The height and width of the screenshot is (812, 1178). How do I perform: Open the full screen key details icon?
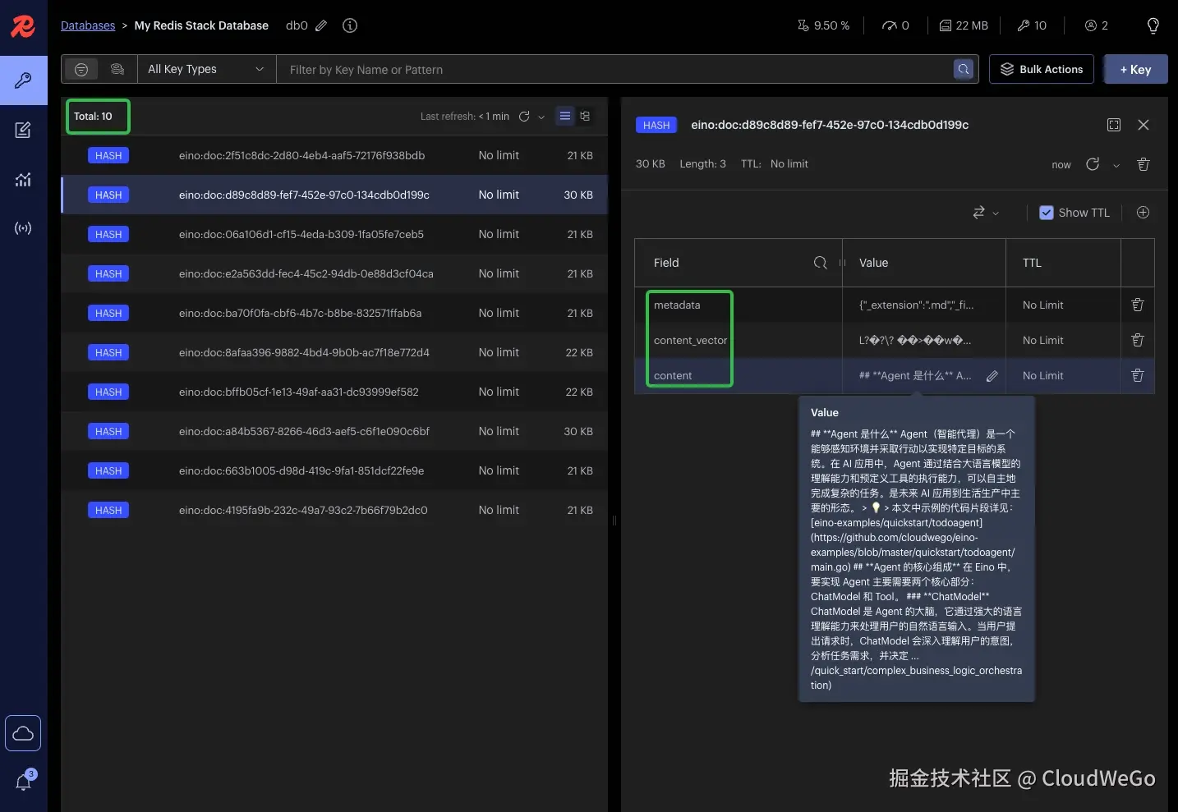coord(1114,125)
